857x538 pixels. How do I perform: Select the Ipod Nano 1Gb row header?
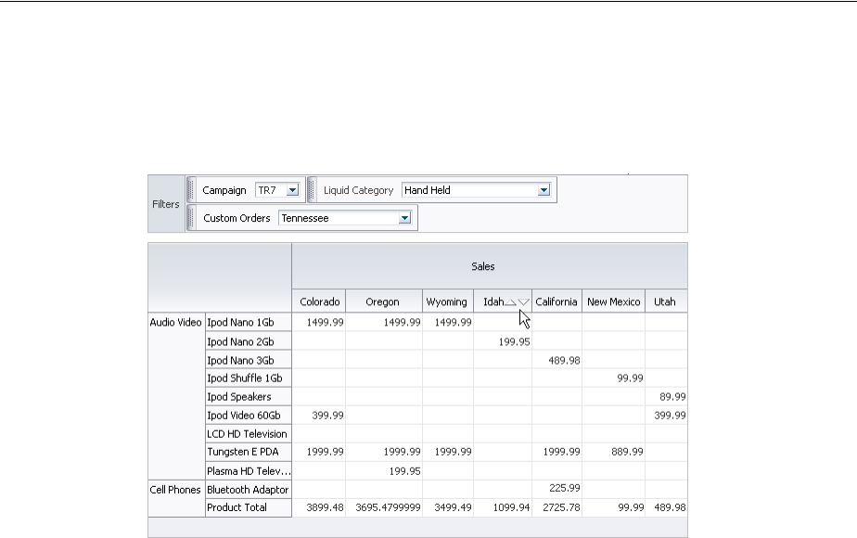[x=249, y=322]
